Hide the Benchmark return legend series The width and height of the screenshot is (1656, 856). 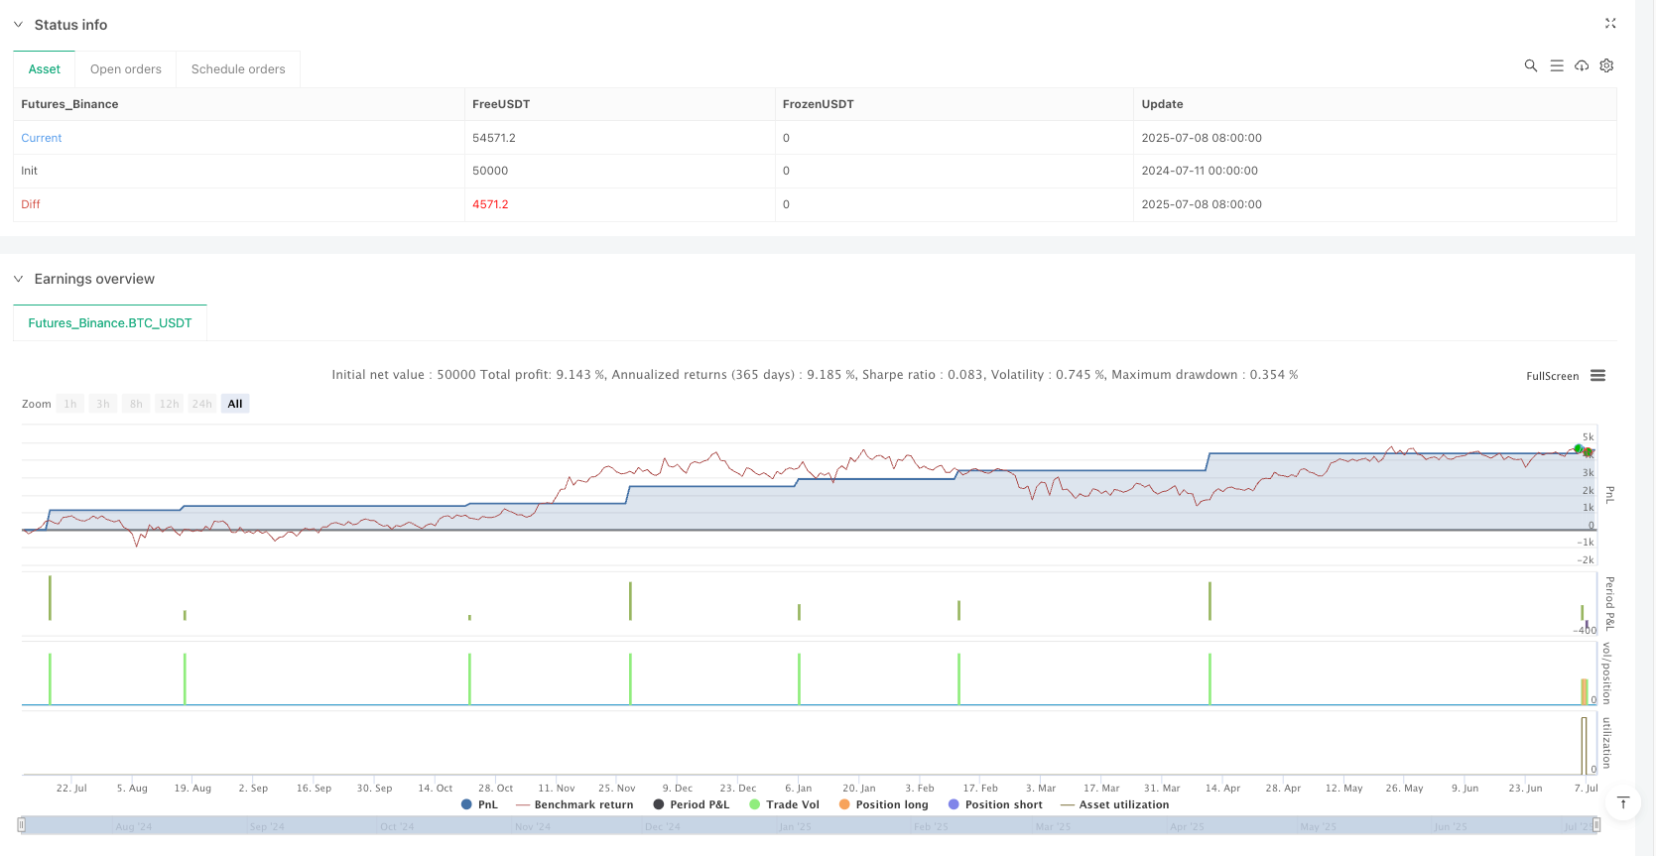(x=574, y=804)
